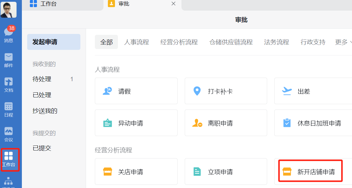Open the user profile avatar
The width and height of the screenshot is (352, 188).
point(9,10)
